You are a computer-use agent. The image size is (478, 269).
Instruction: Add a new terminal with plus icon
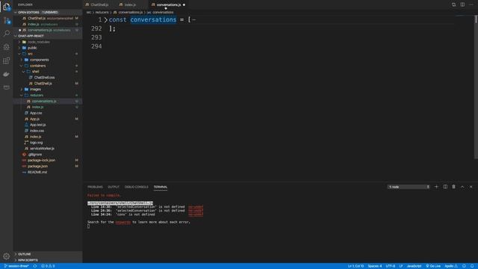[x=436, y=187]
